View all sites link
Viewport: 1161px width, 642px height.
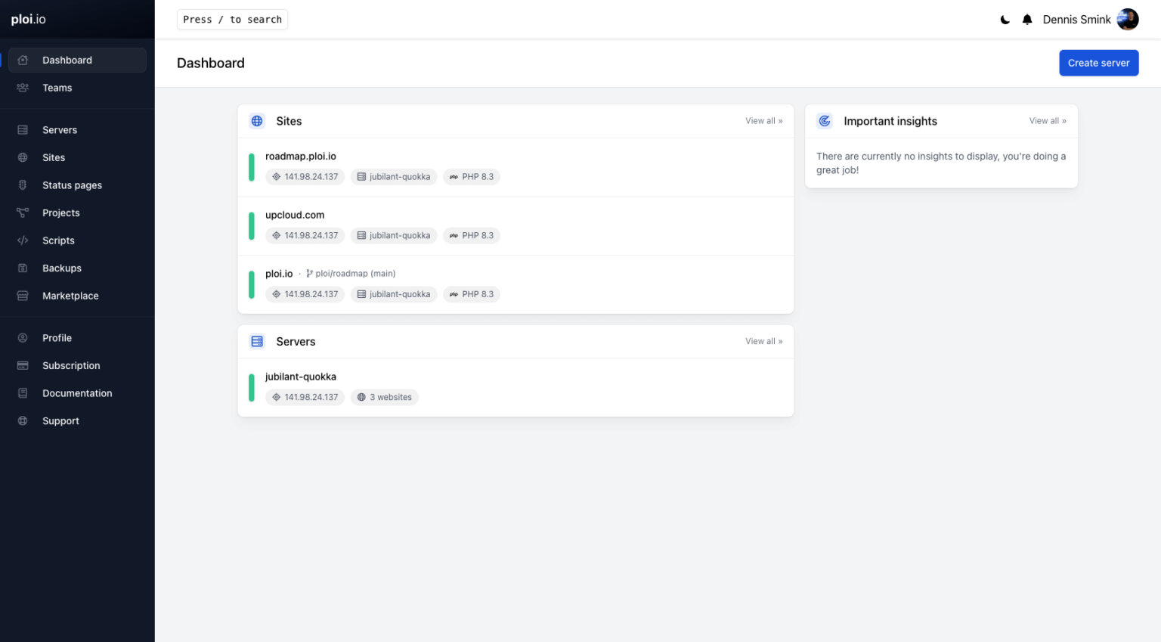pyautogui.click(x=763, y=121)
